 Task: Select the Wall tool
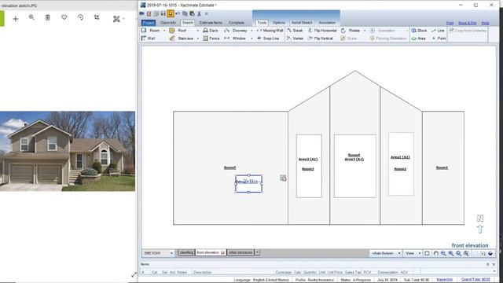tap(148, 39)
